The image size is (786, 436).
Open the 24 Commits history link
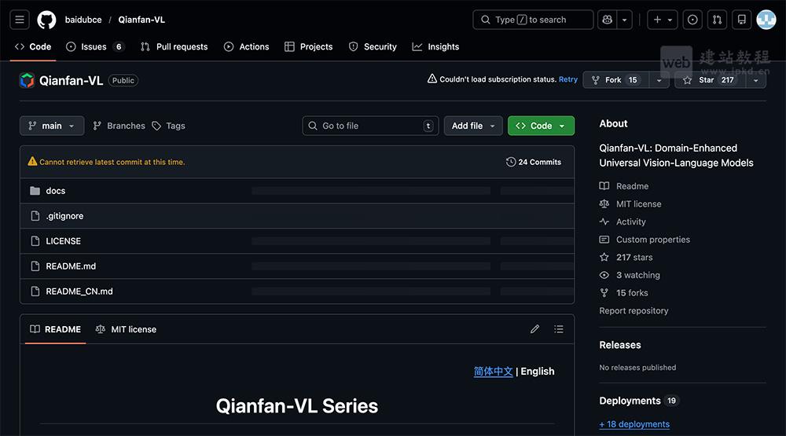534,162
